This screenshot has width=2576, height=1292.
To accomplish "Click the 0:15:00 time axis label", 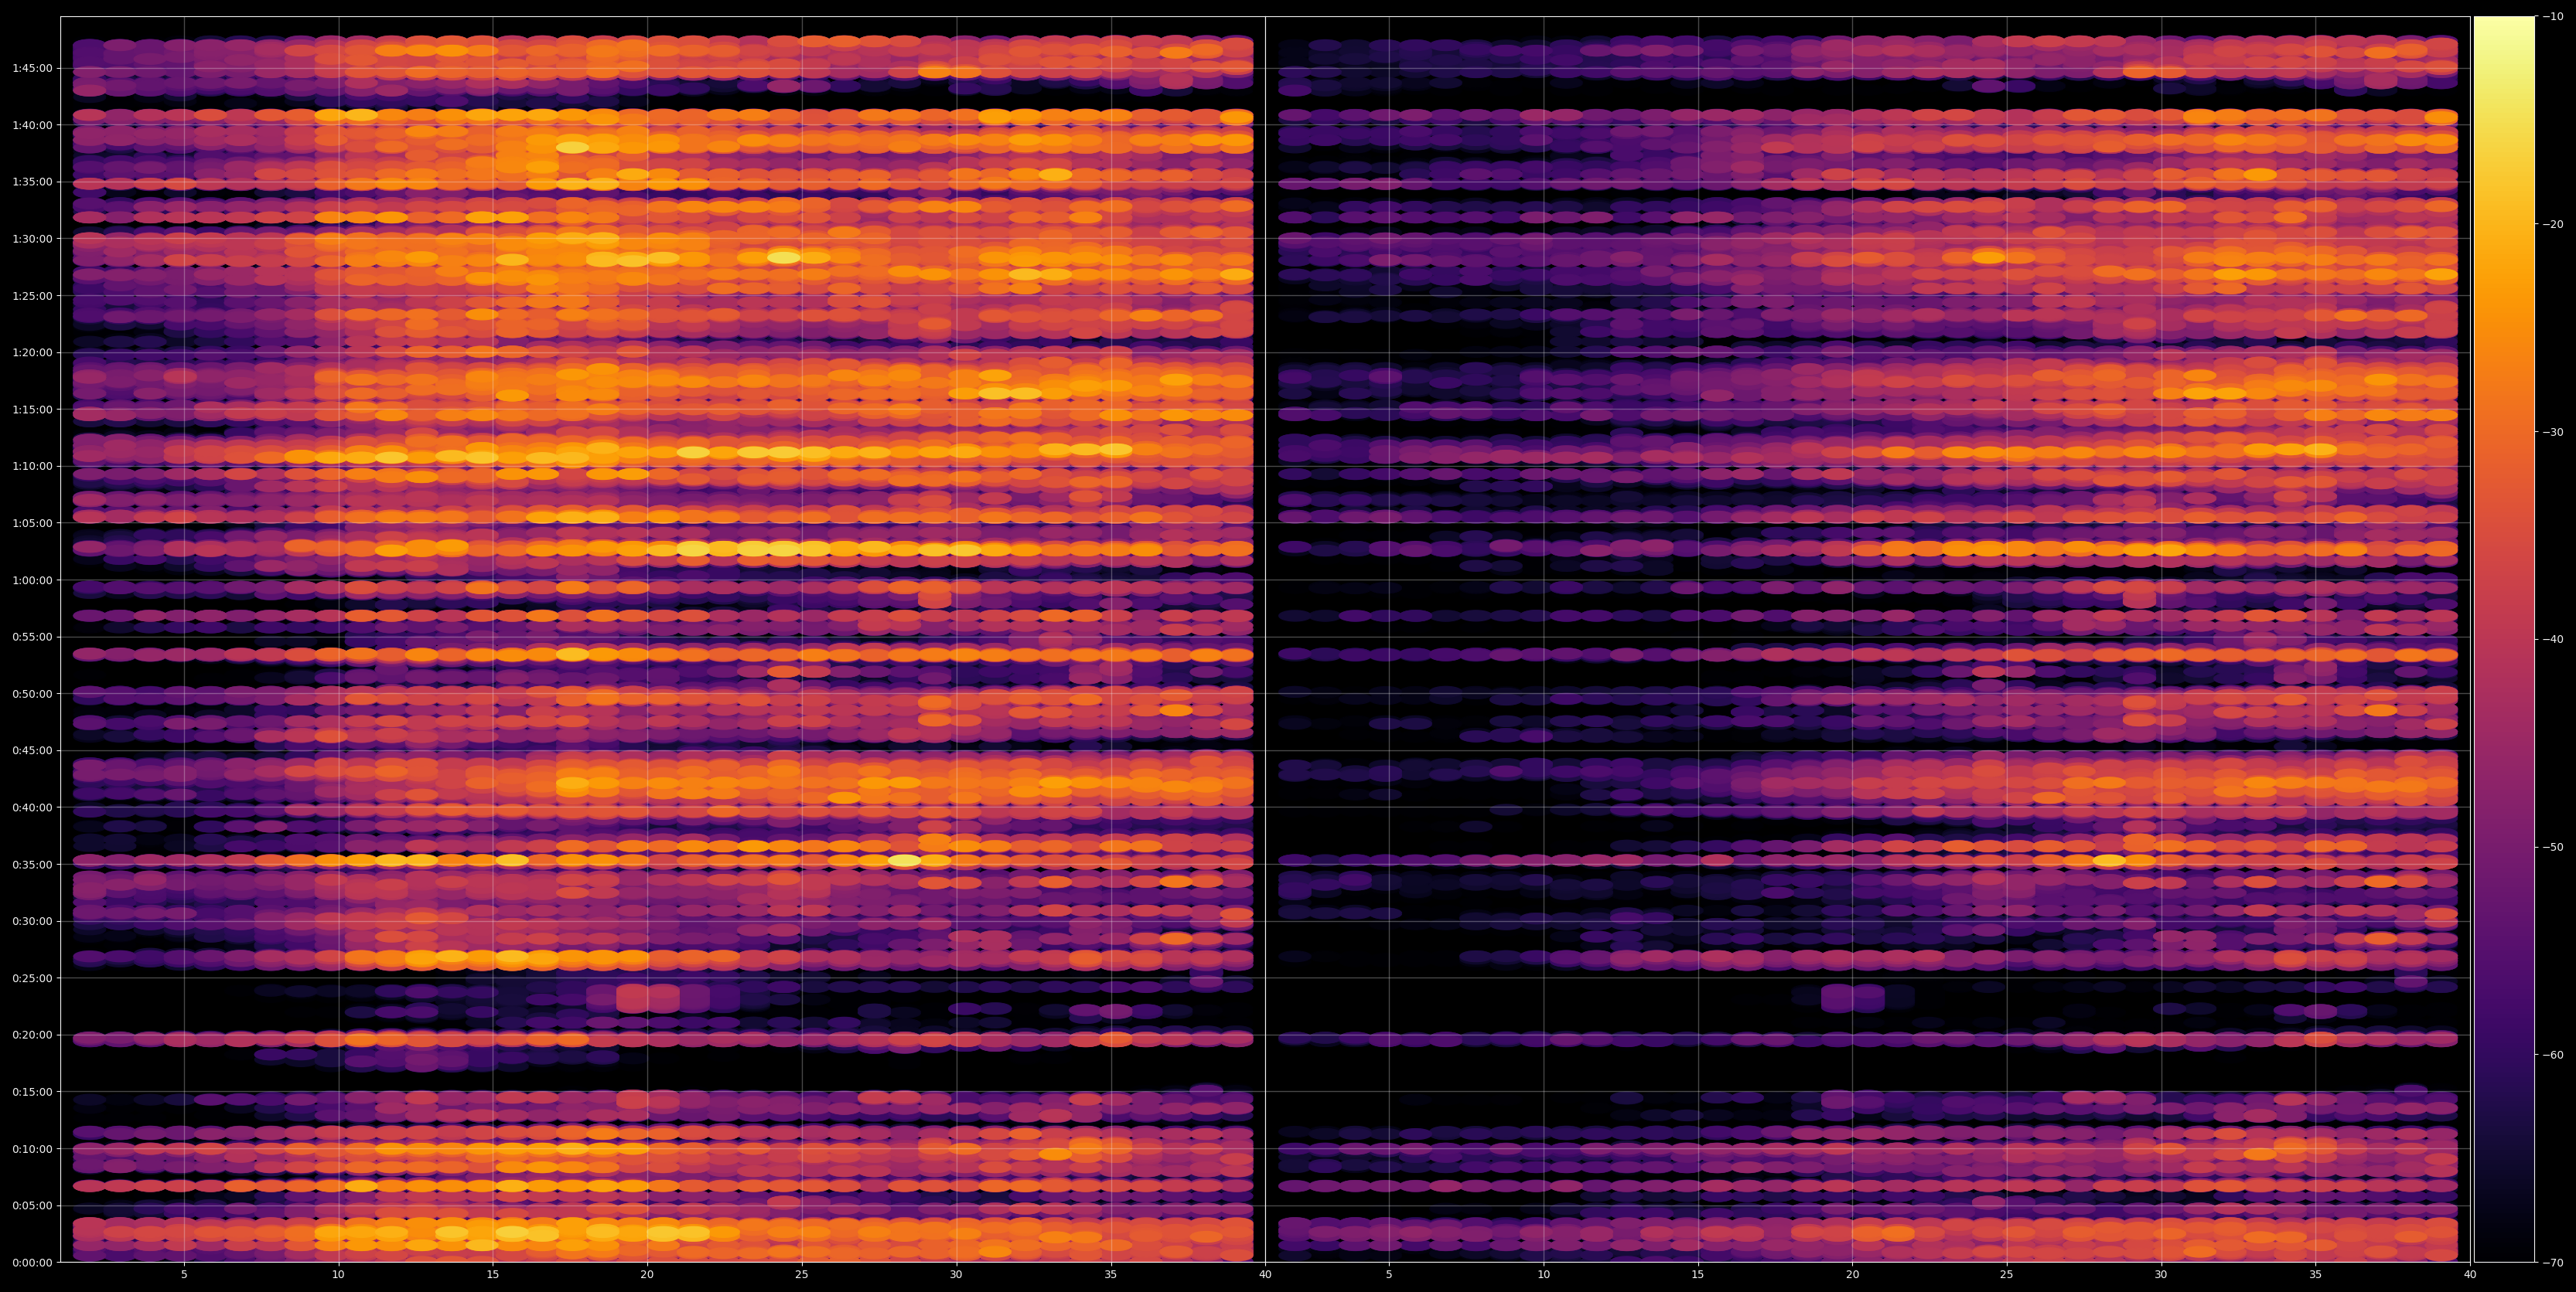I will [31, 1091].
